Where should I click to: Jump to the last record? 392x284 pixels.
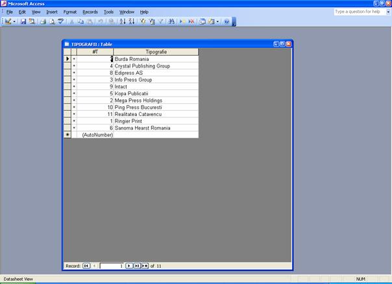click(x=136, y=266)
